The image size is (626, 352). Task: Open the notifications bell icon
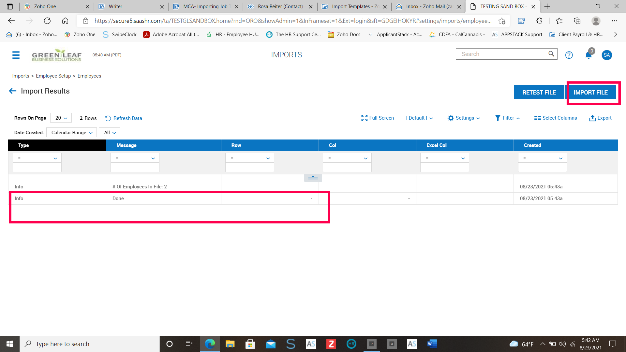(x=589, y=55)
